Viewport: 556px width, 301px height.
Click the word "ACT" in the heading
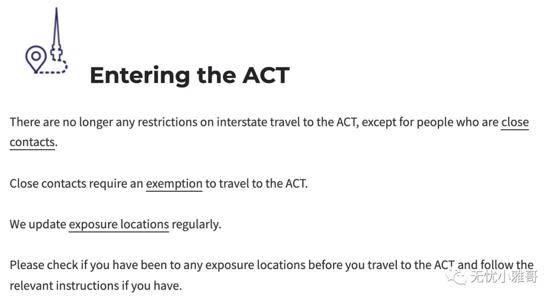266,75
